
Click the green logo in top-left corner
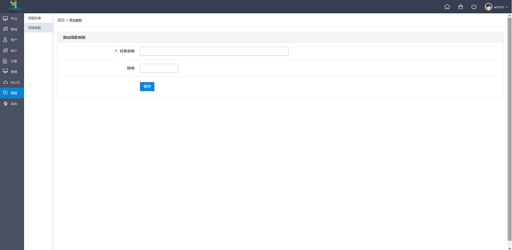14,6
